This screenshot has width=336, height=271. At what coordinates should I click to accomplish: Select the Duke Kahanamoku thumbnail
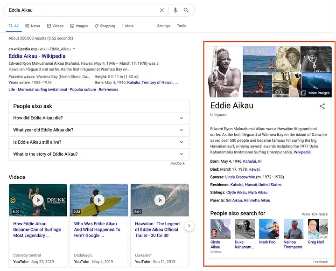point(245,229)
